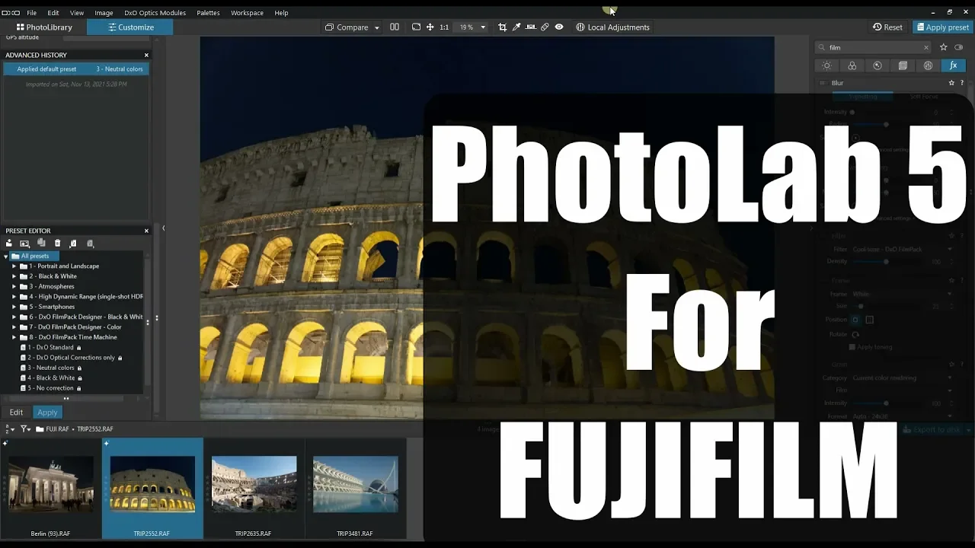Switch to the PhotoLibrary tab
The width and height of the screenshot is (975, 548).
(44, 27)
